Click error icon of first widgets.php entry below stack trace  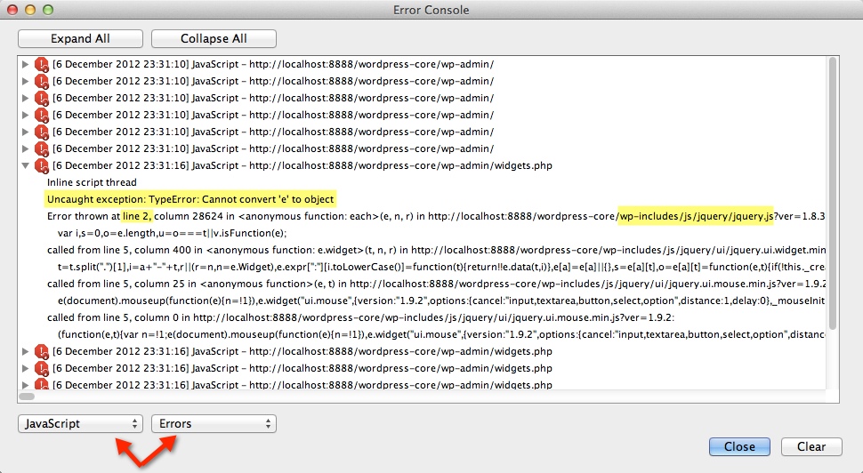(x=41, y=352)
